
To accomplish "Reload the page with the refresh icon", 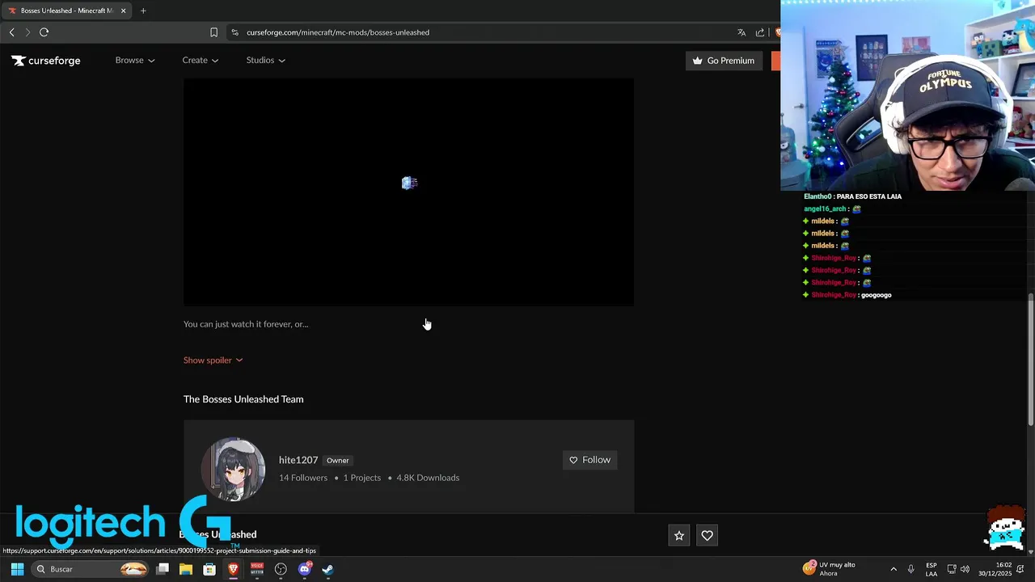I will pyautogui.click(x=44, y=32).
